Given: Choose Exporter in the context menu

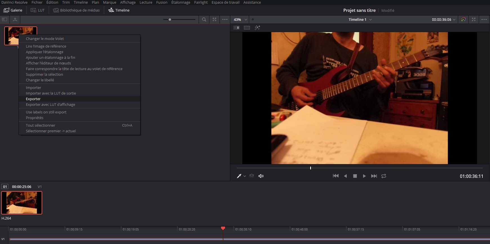Looking at the screenshot, I should (x=33, y=99).
